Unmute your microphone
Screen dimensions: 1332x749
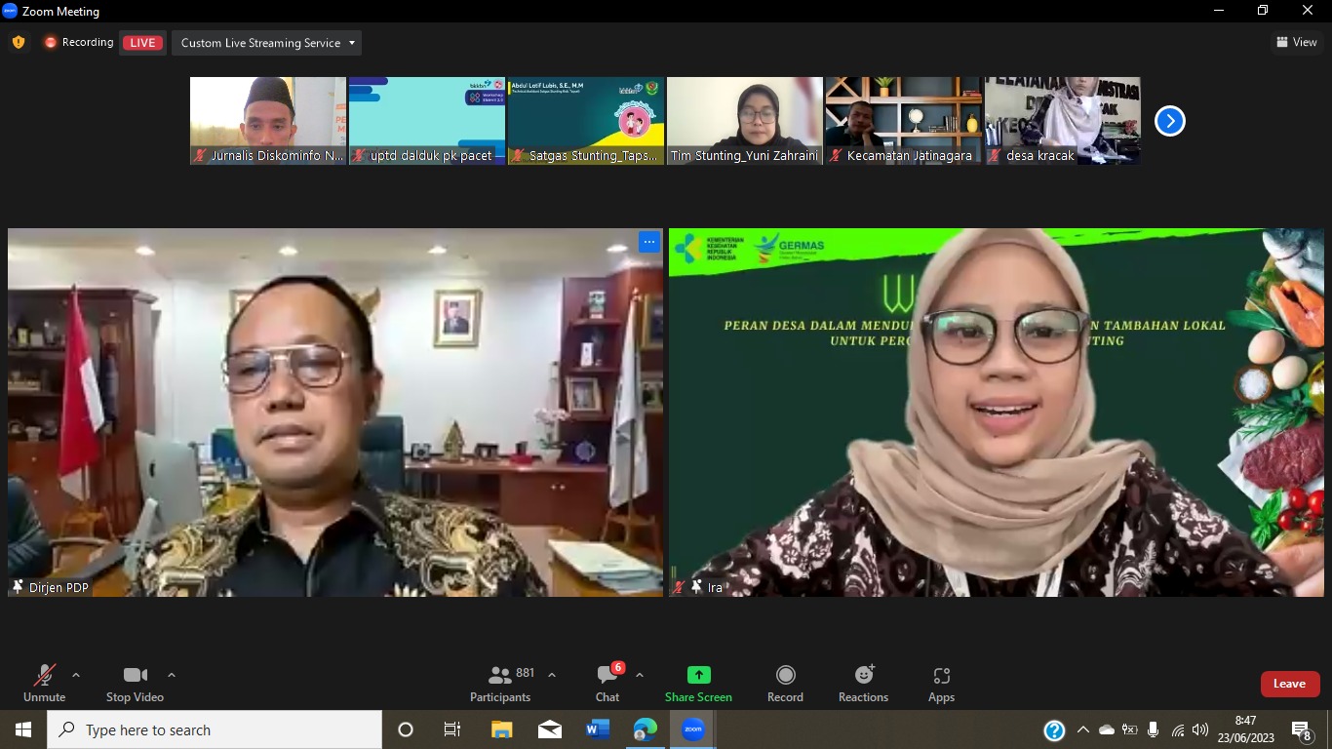43,683
